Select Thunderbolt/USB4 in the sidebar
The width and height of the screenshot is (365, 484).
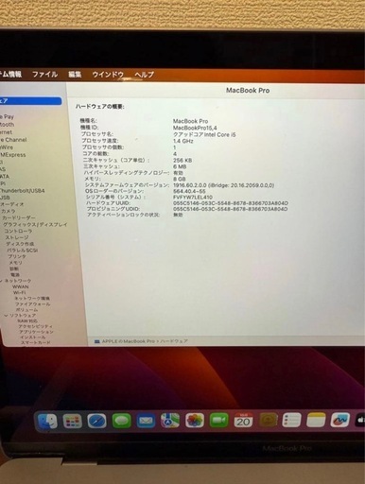point(22,191)
